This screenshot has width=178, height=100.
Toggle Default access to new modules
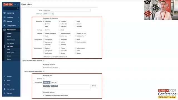(44, 71)
